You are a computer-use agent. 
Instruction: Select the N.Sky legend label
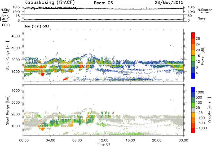click(x=5, y=10)
